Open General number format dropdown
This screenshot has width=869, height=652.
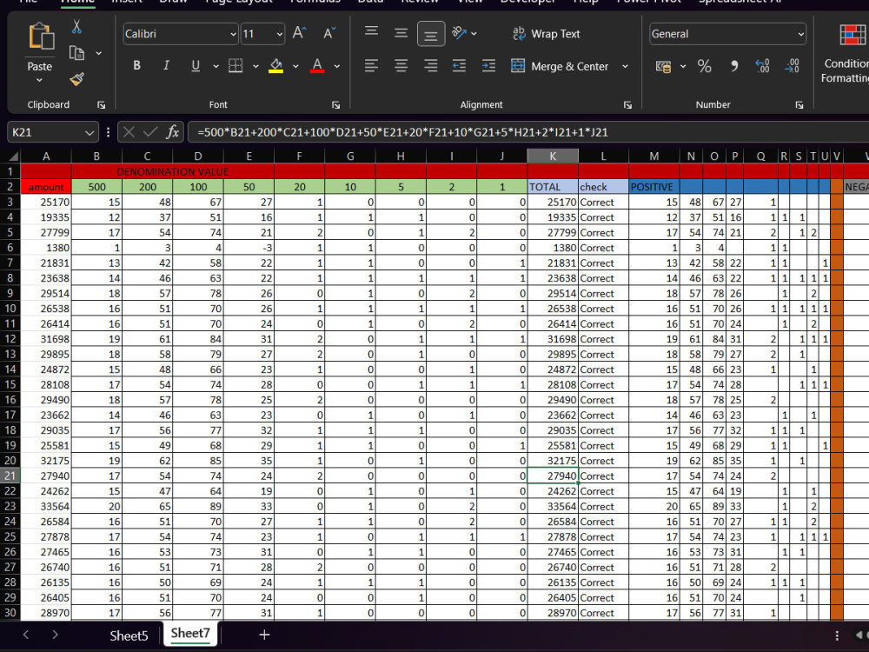(x=801, y=35)
